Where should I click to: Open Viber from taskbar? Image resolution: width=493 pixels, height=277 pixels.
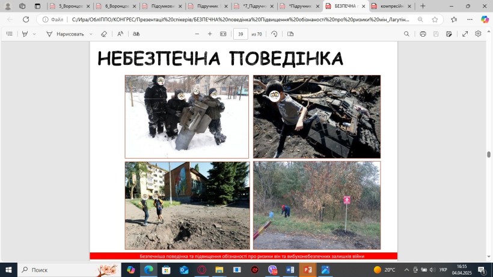point(272,270)
